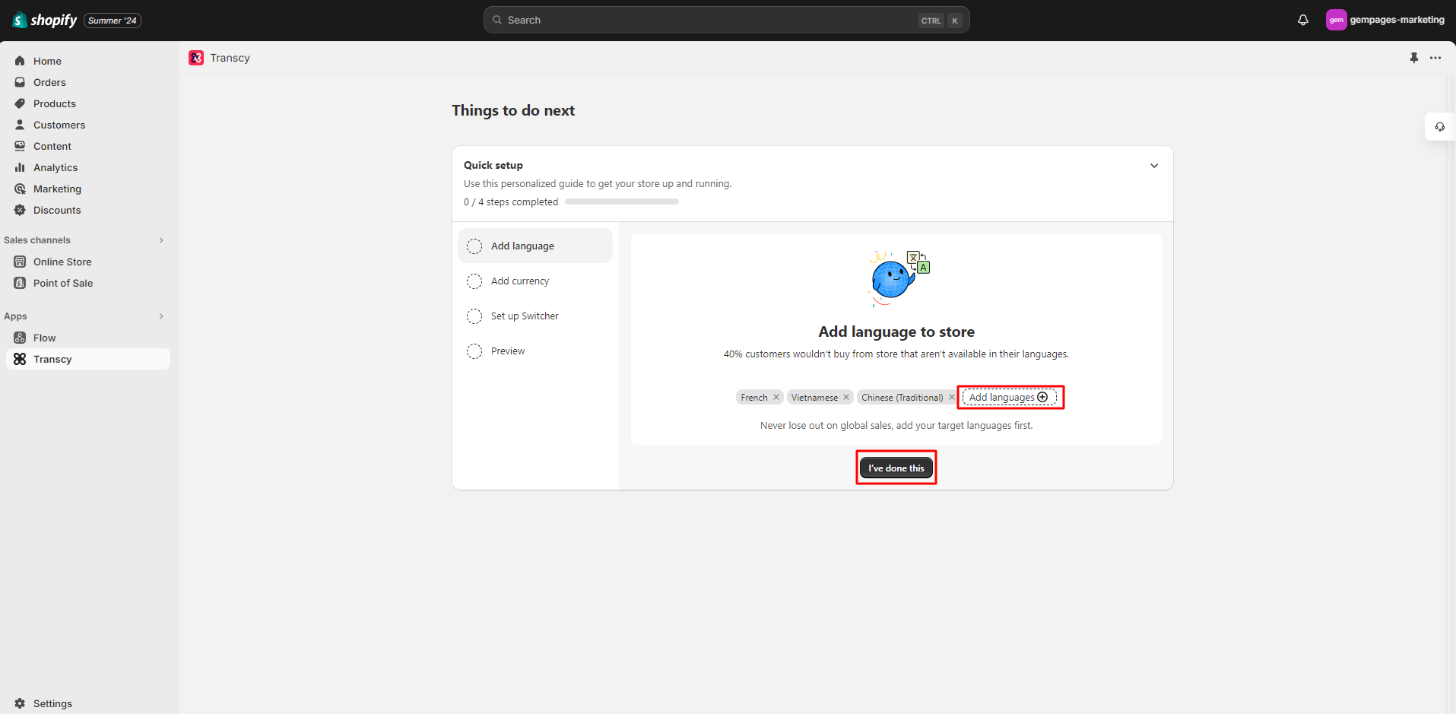Image resolution: width=1456 pixels, height=714 pixels.
Task: Open the Discounts section
Action: 56,210
